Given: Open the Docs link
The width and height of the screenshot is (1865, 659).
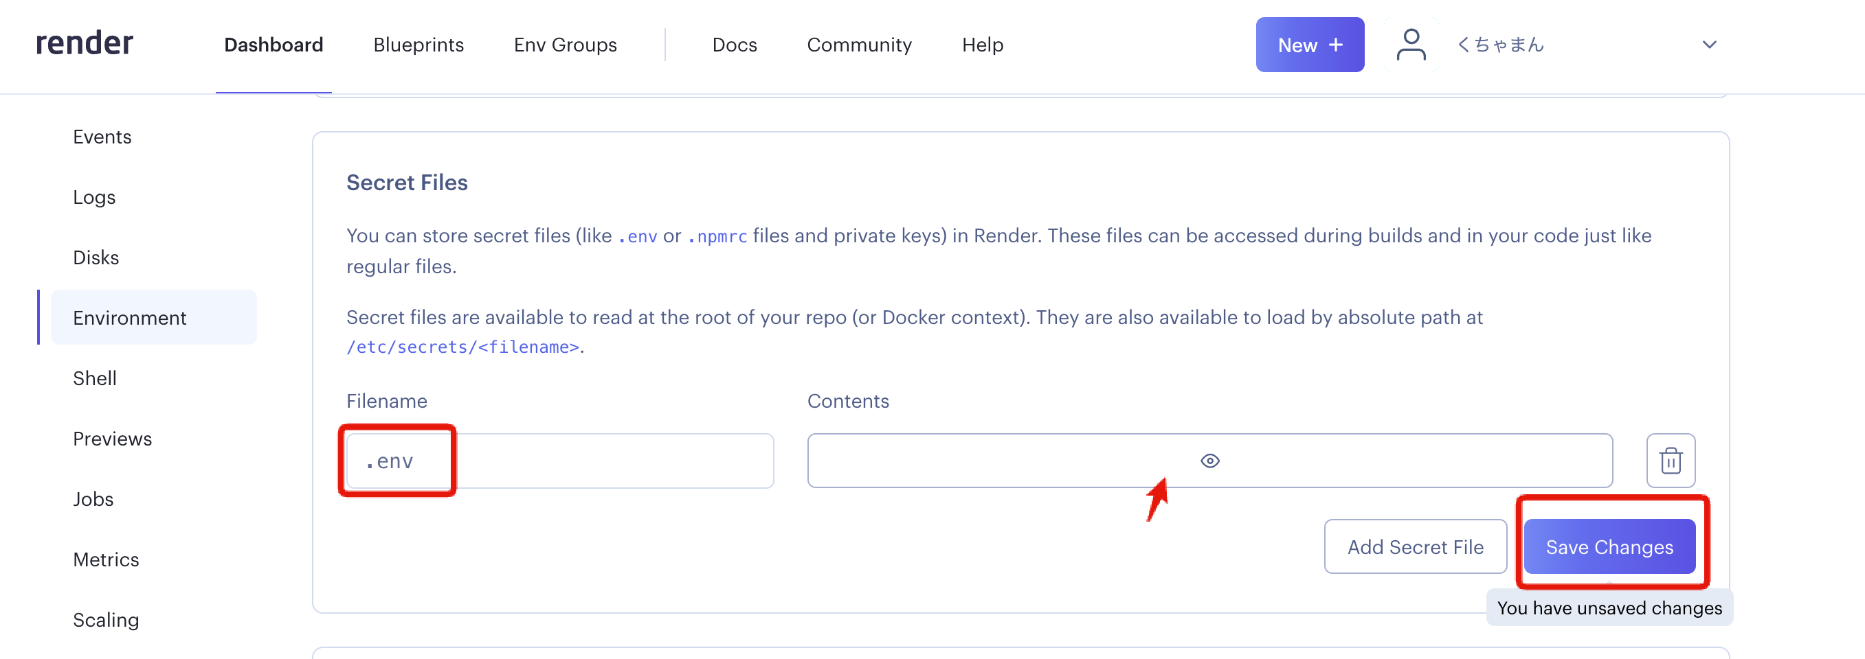Looking at the screenshot, I should [x=734, y=45].
